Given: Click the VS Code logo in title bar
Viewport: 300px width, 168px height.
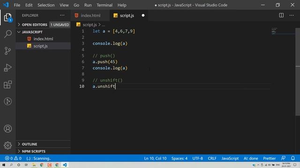Looking at the screenshot, I should point(6,5).
